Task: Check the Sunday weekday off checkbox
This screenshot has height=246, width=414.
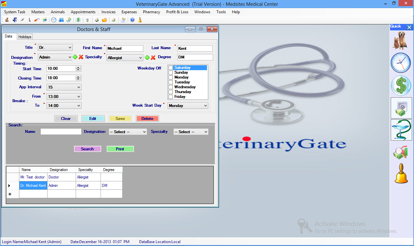Action: [x=170, y=73]
